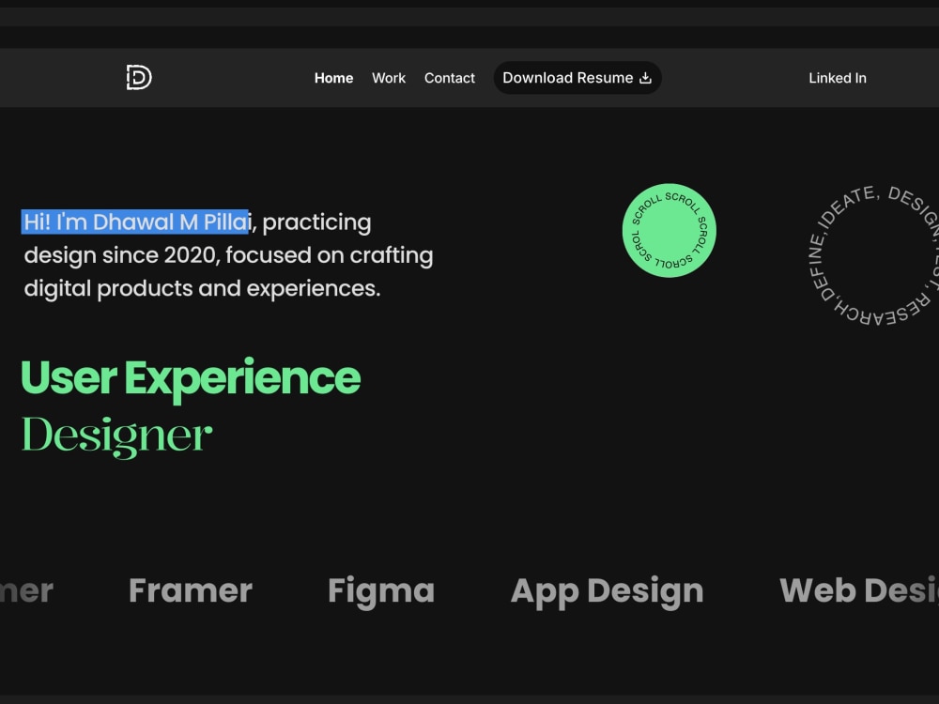Click highlighted text "Hi! I'm Dhawal M Pillai"
This screenshot has width=939, height=704.
point(136,222)
